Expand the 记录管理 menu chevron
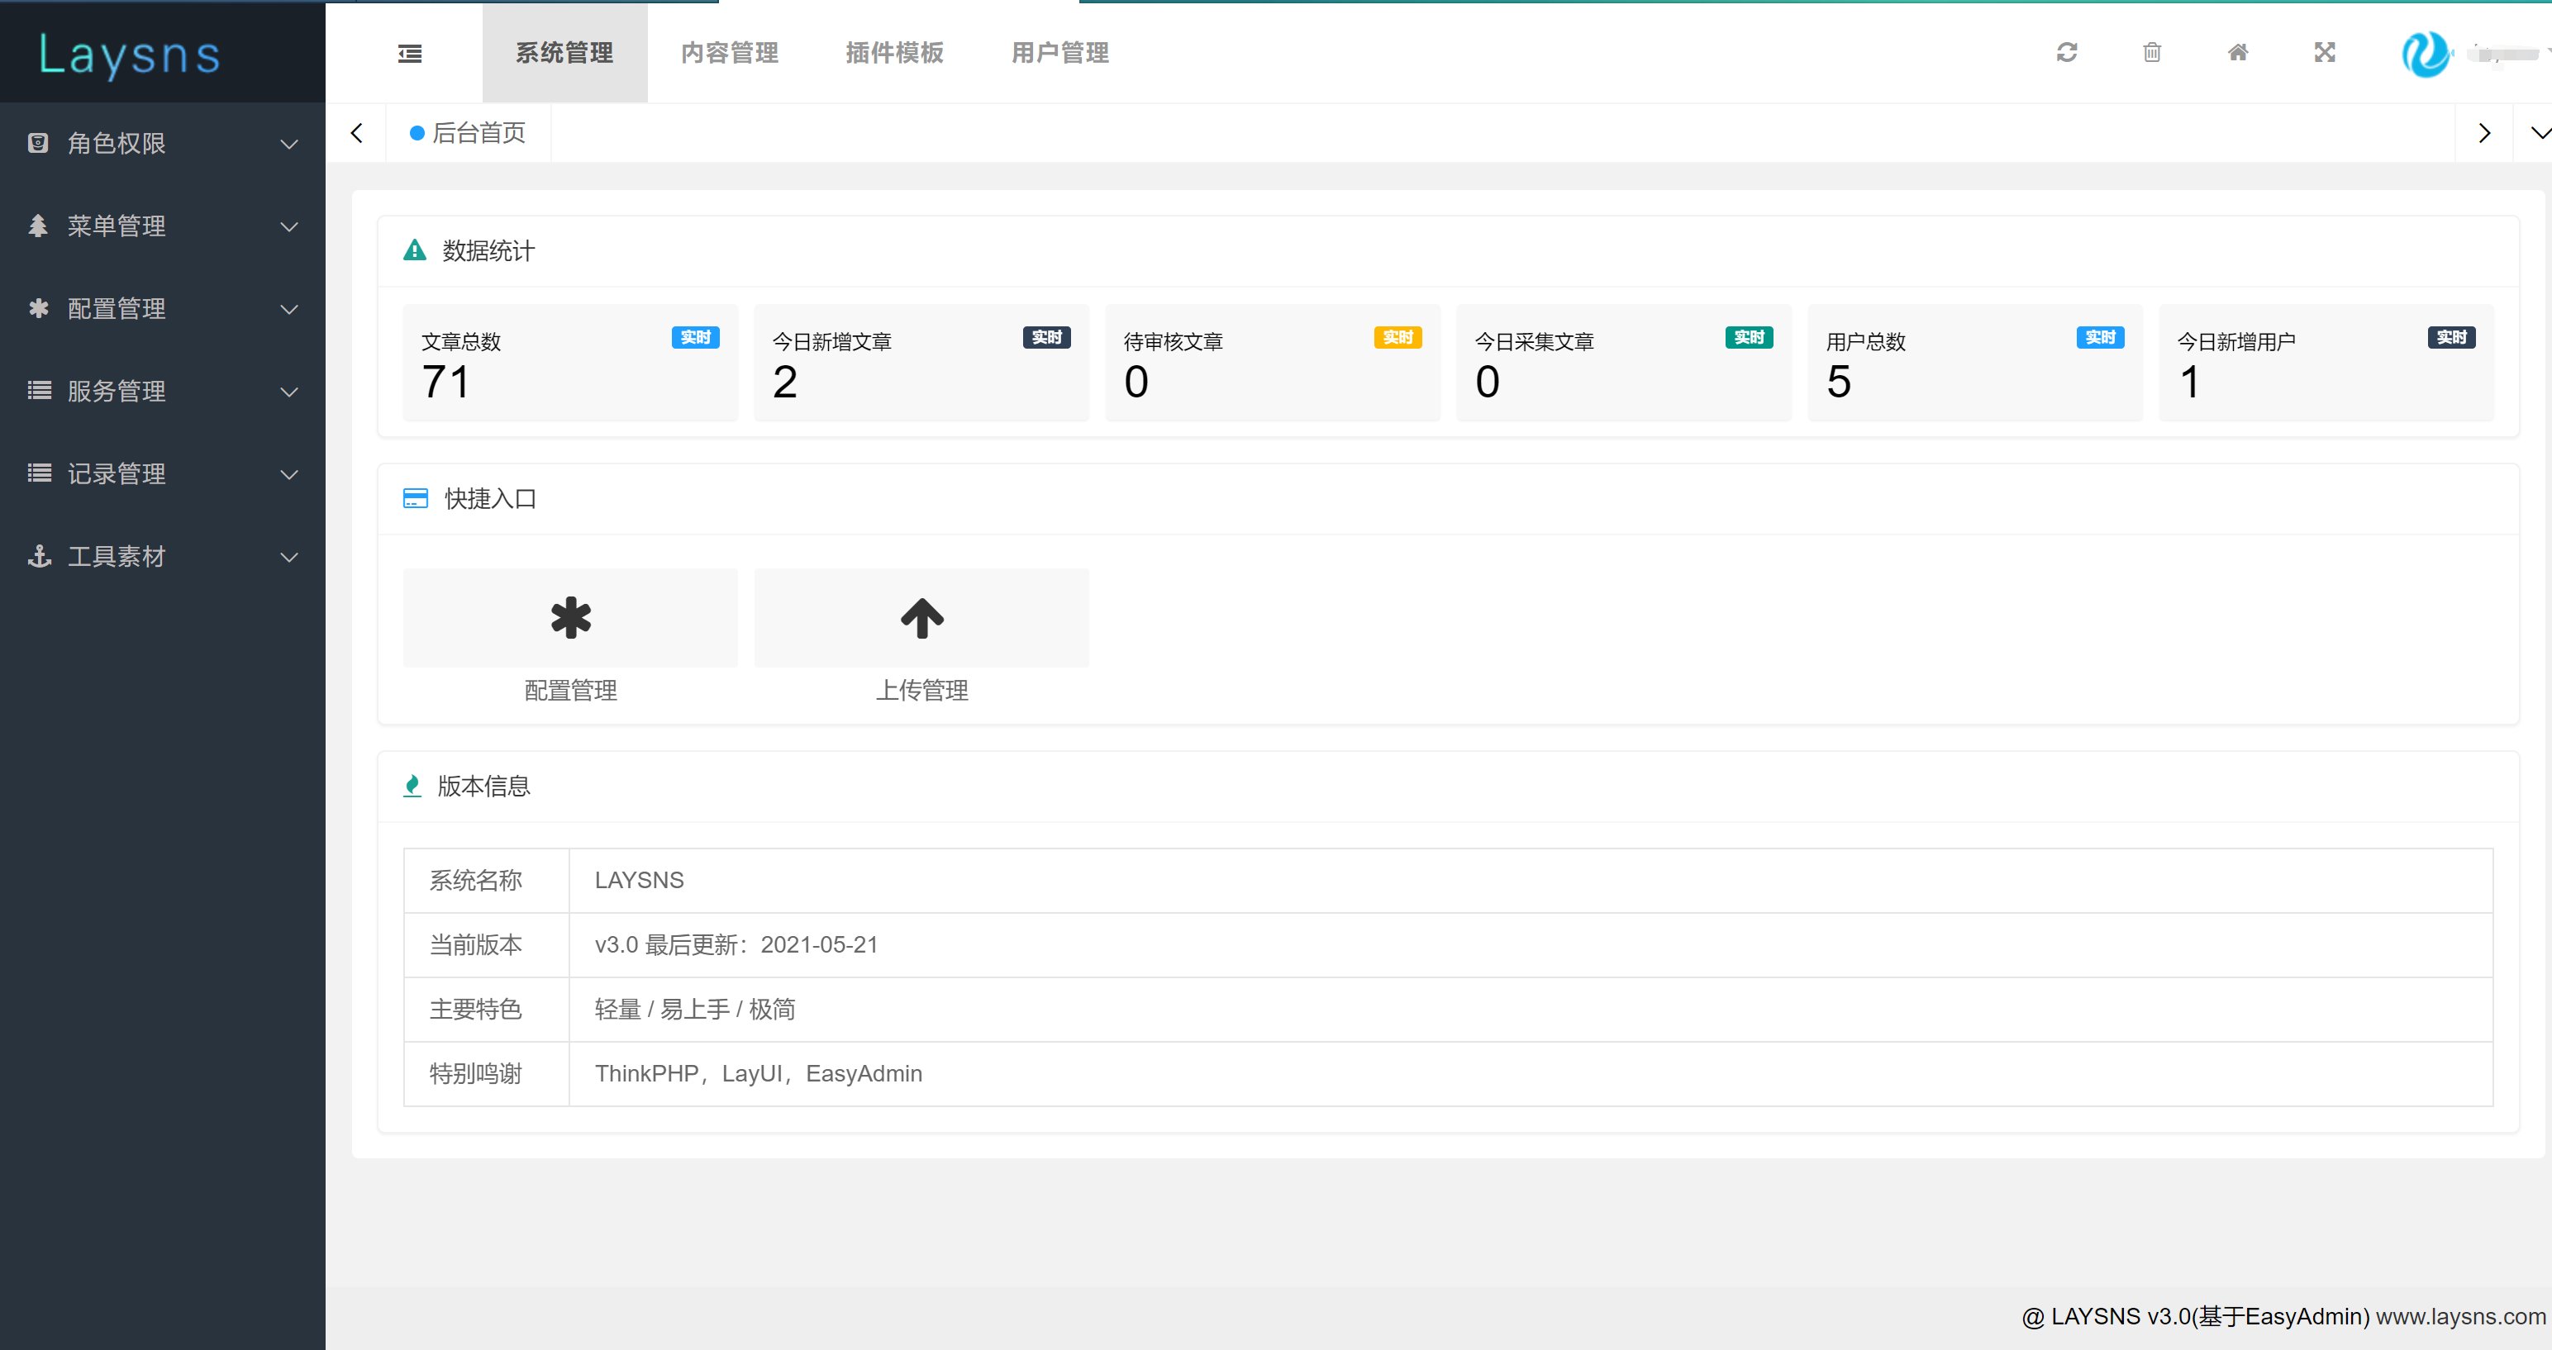 coord(289,474)
